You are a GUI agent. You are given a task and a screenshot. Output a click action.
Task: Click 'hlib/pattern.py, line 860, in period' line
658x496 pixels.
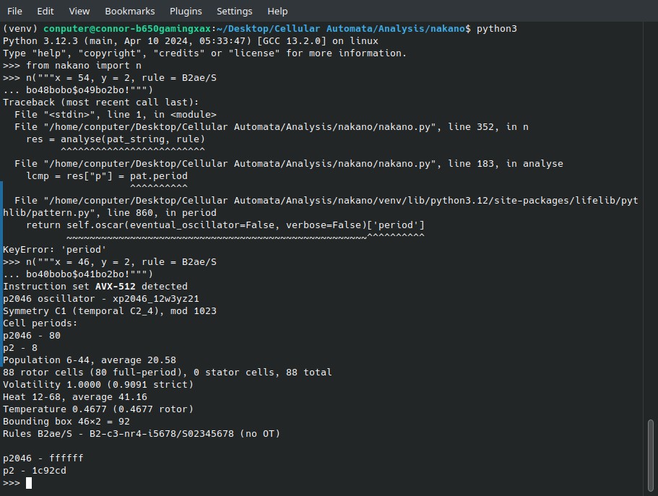coord(110,213)
